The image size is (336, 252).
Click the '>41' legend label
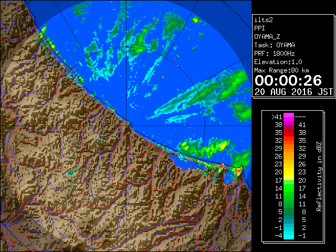tap(277, 117)
